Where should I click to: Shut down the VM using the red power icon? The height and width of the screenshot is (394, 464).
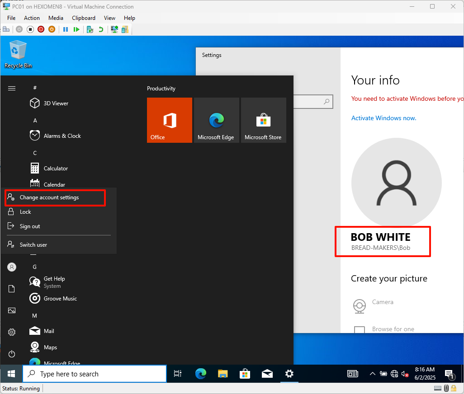[x=41, y=29]
